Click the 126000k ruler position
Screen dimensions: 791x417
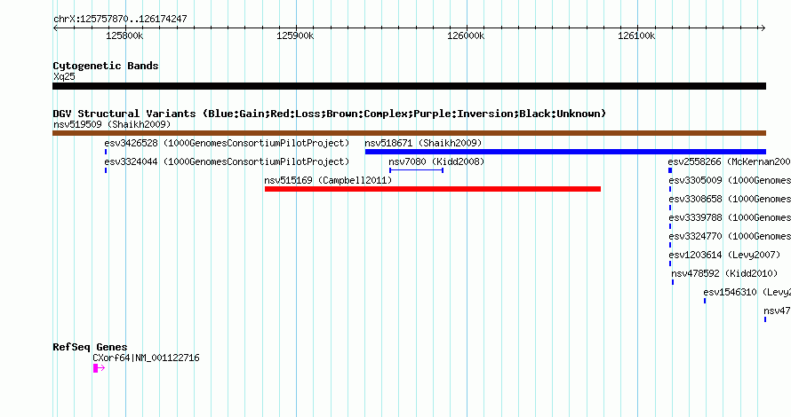[x=466, y=35]
